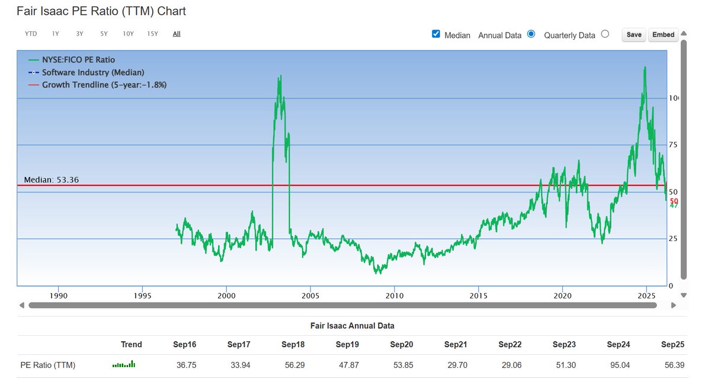Image resolution: width=711 pixels, height=385 pixels.
Task: Click the 47.87 value cell
Action: click(349, 365)
